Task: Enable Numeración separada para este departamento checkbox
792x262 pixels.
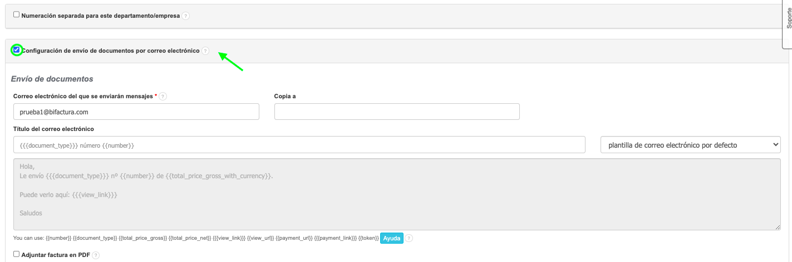Action: 16,15
